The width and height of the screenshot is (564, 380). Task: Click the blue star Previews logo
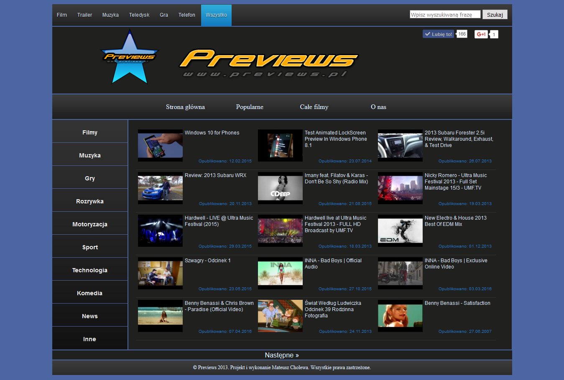[129, 58]
